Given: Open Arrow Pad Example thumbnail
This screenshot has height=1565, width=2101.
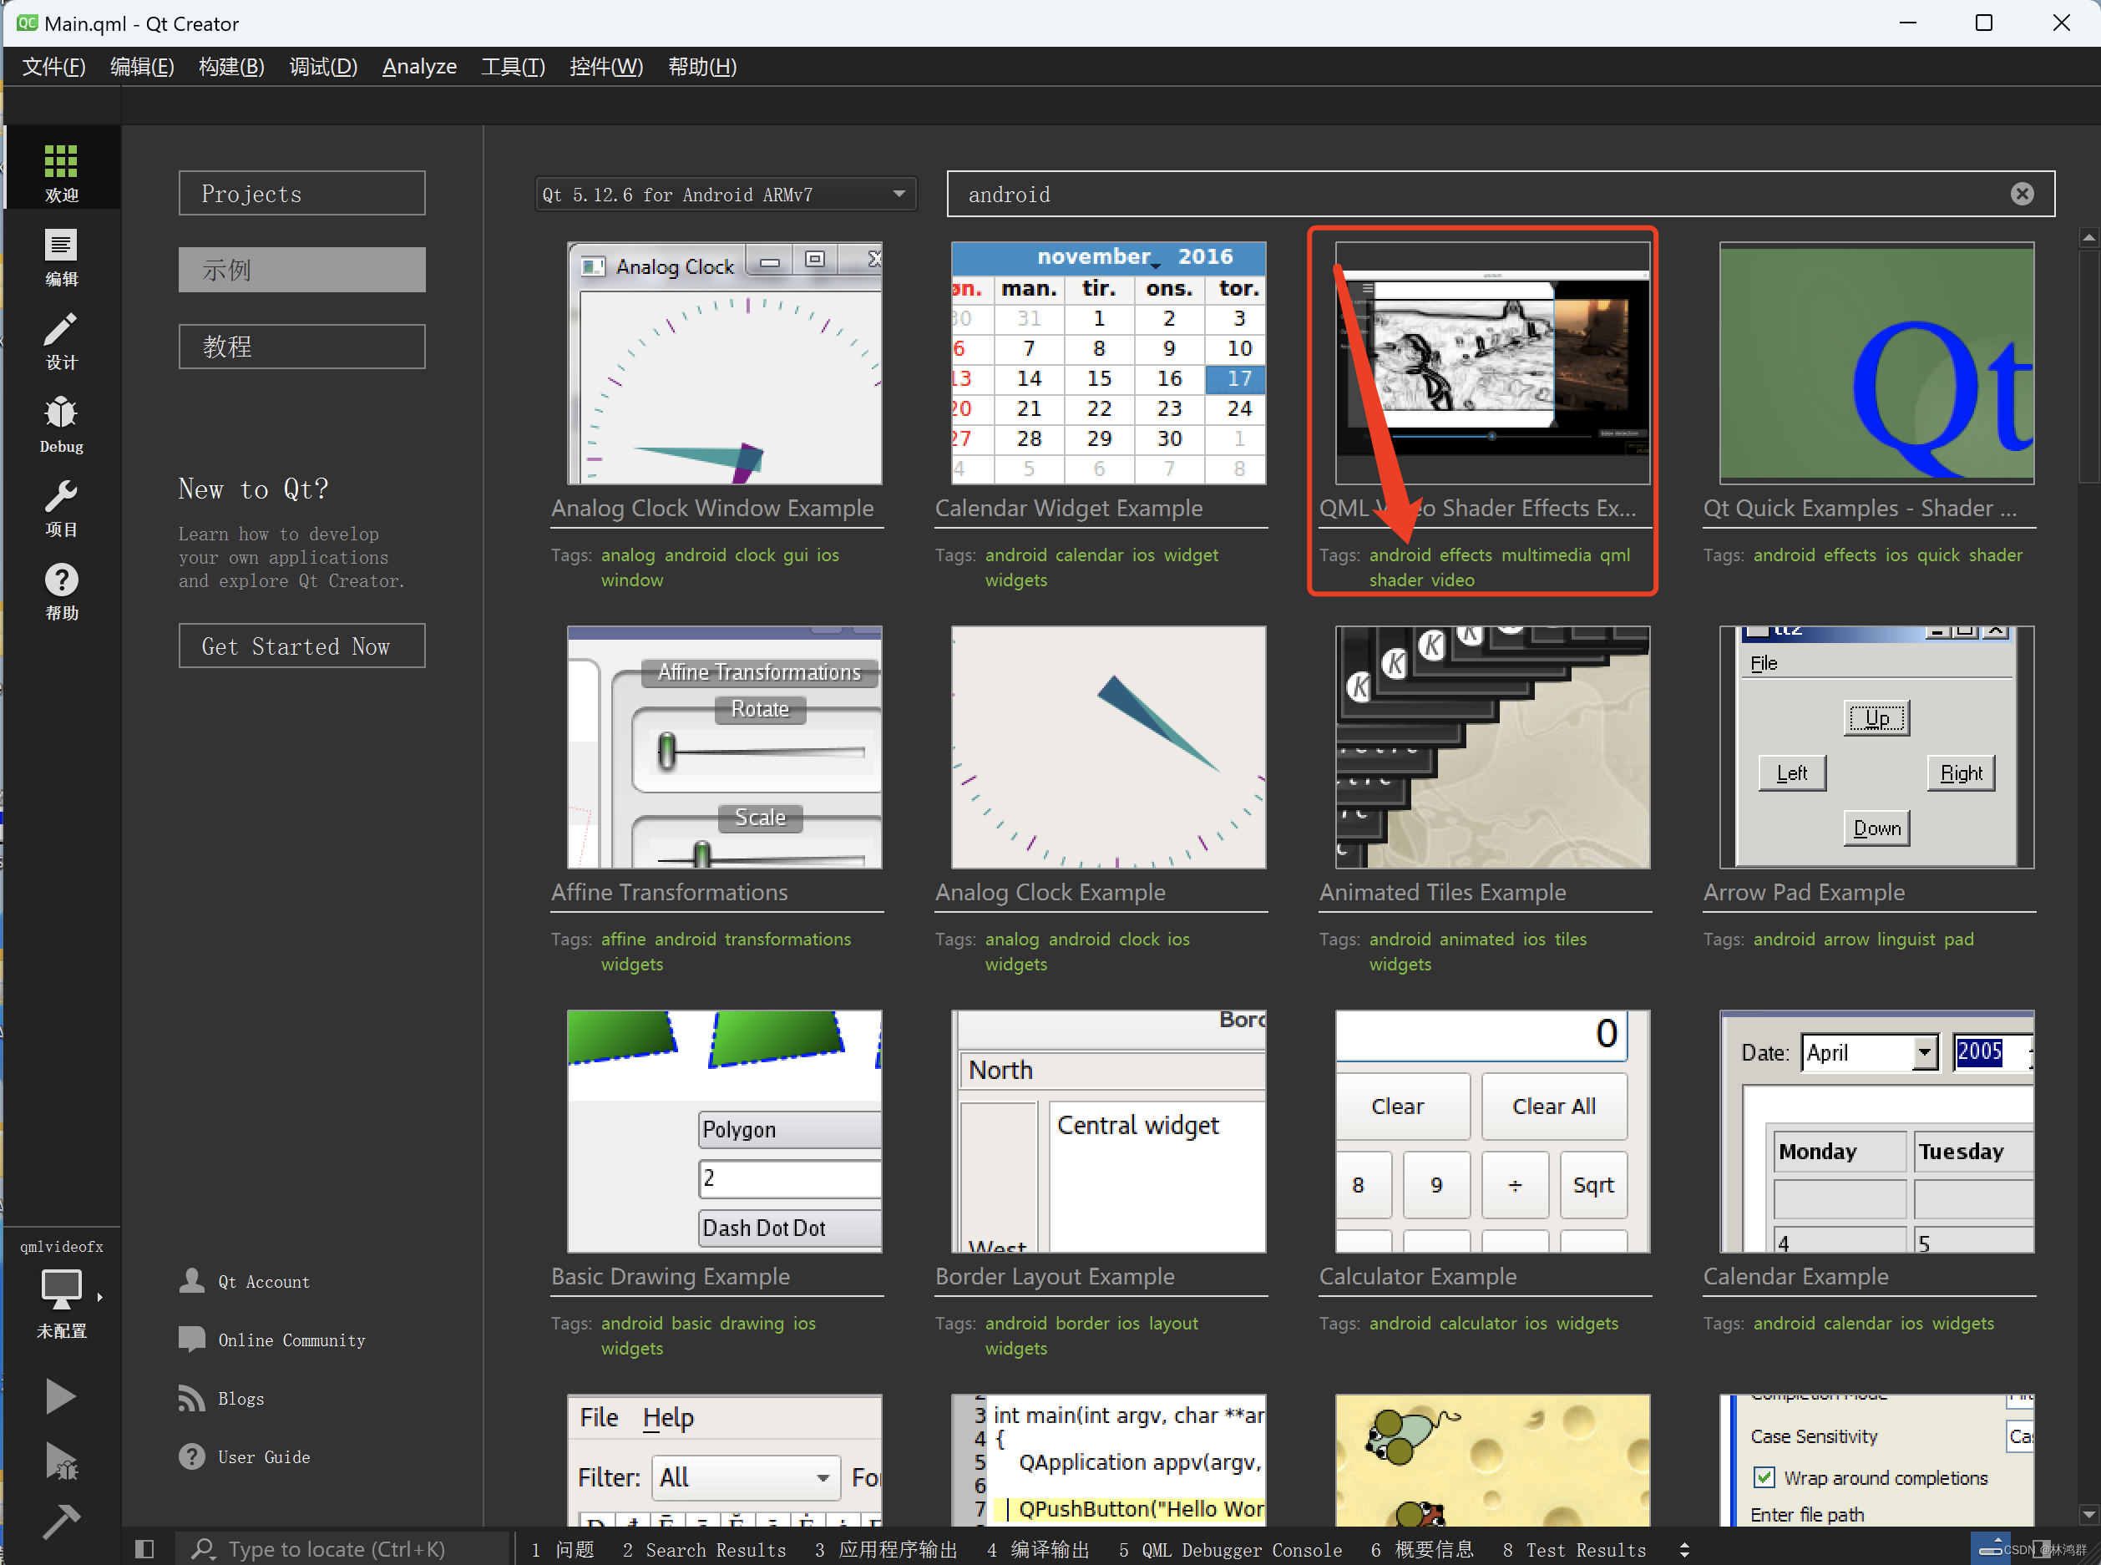Looking at the screenshot, I should tap(1876, 747).
